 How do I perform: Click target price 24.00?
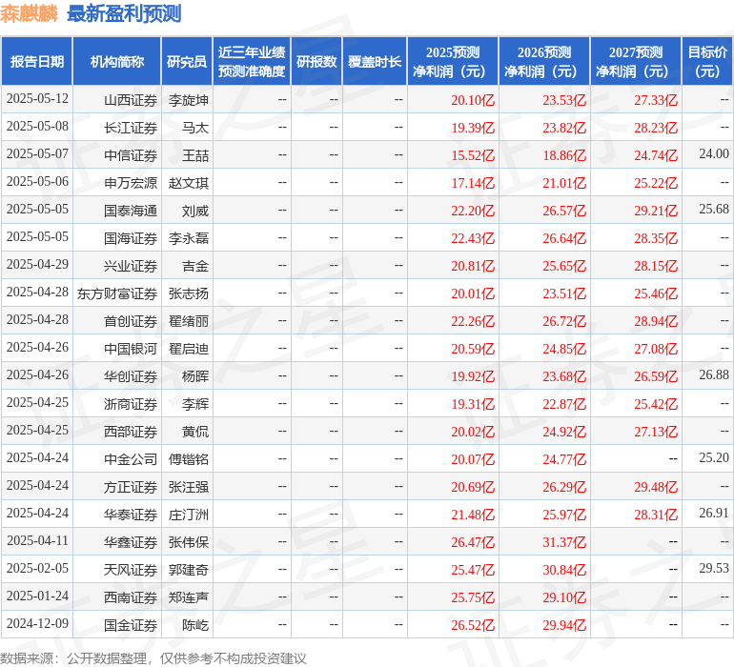pos(714,154)
